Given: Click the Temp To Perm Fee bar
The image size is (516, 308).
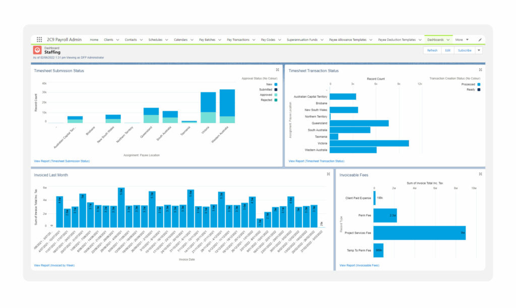Looking at the screenshot, I should pos(378,250).
